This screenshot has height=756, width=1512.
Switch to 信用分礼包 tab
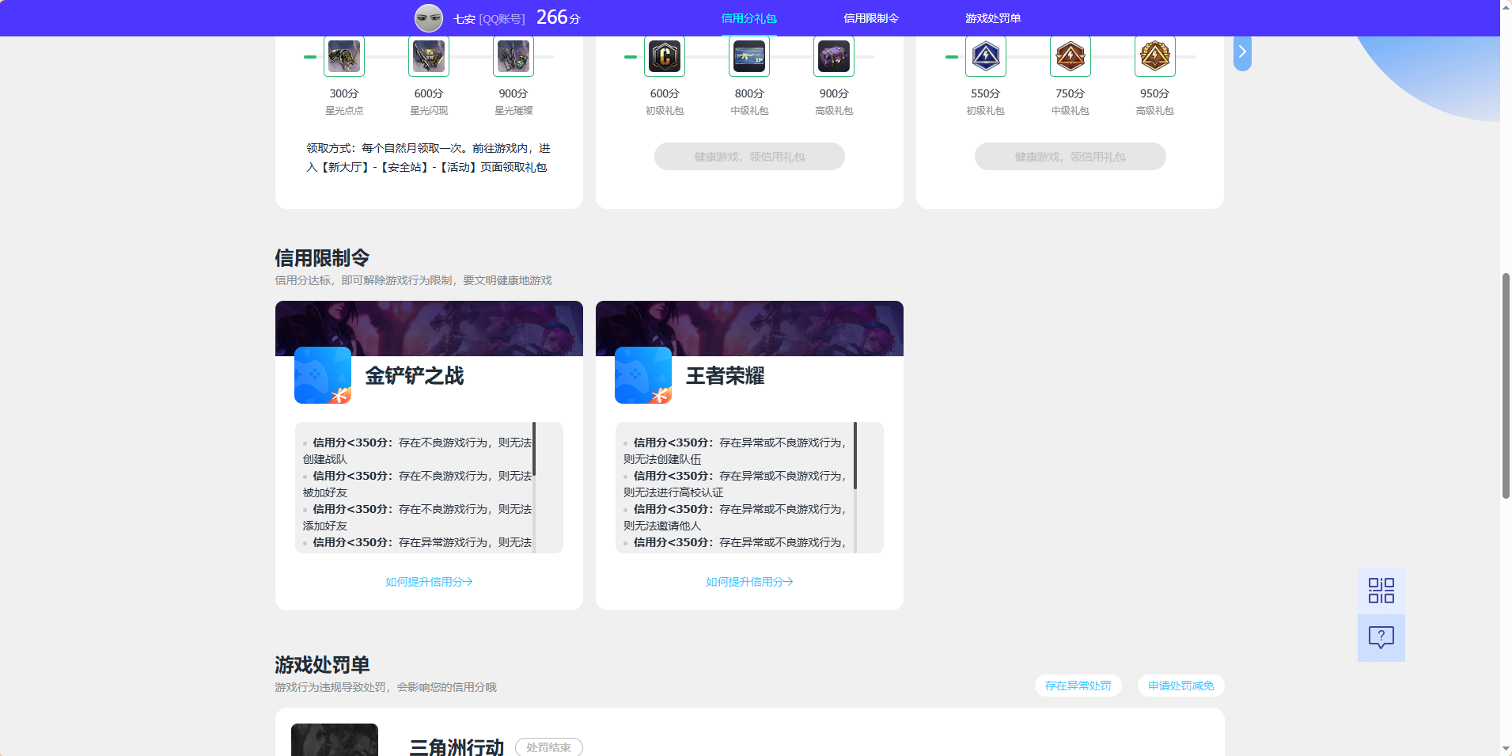pyautogui.click(x=749, y=18)
